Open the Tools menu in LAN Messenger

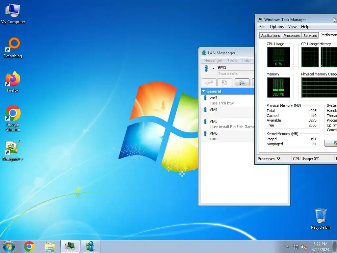click(232, 60)
